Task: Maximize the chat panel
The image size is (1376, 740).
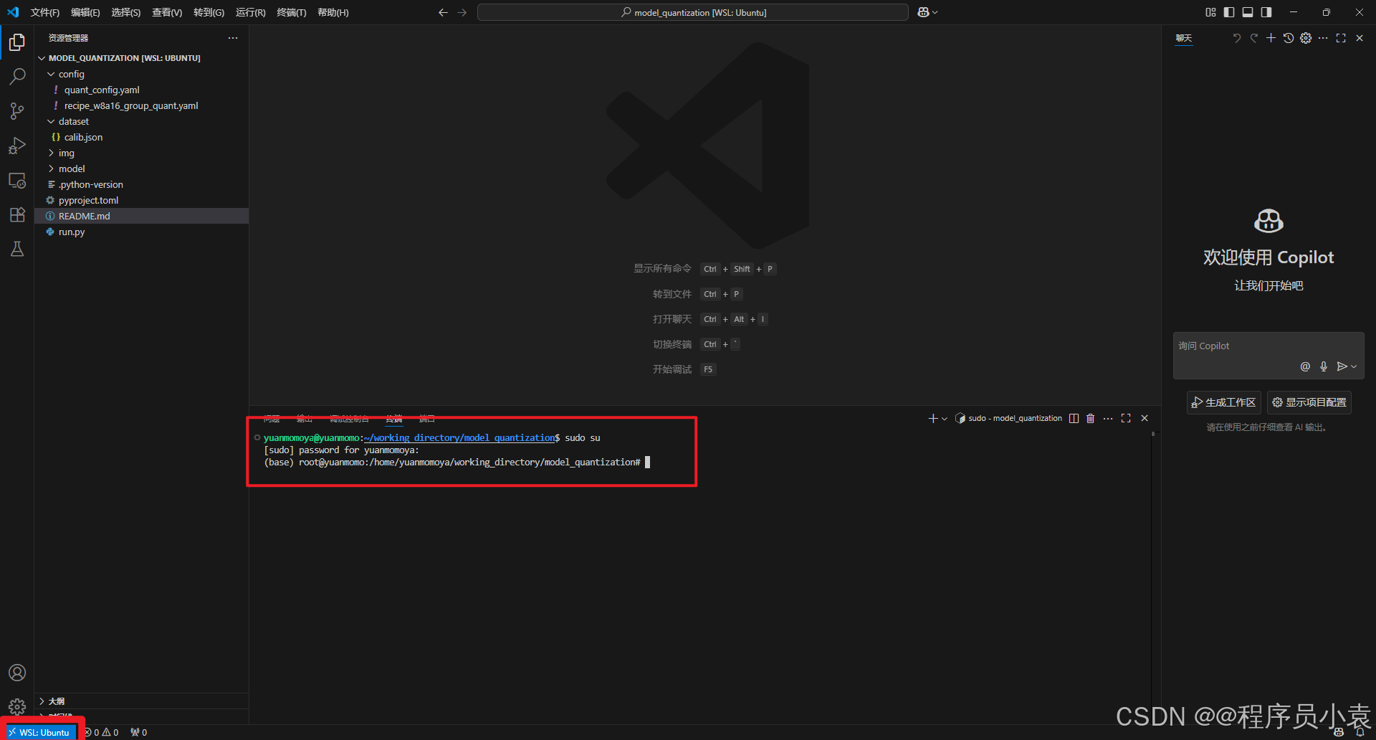Action: (x=1341, y=38)
